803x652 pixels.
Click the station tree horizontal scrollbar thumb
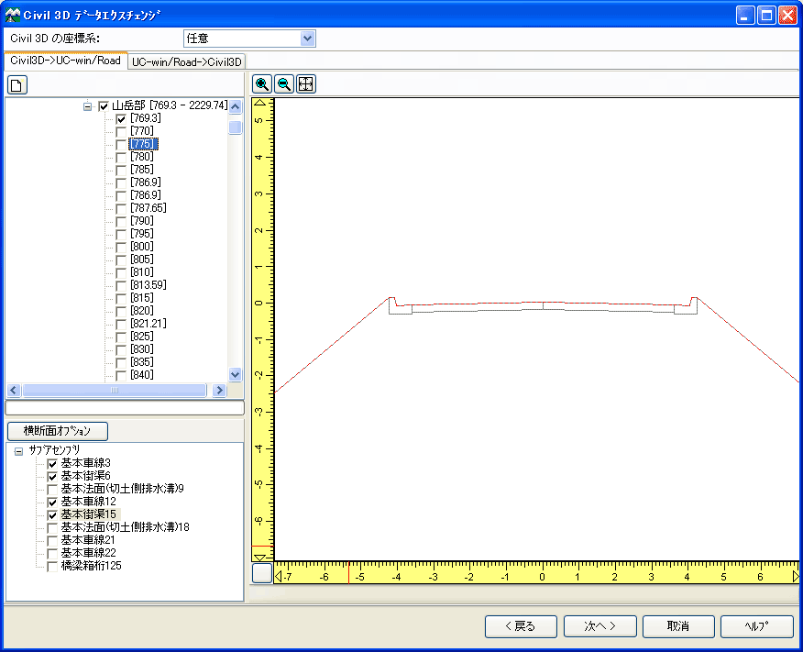coord(115,391)
